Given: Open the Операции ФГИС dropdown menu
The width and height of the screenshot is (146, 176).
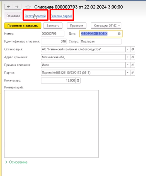Looking at the screenshot, I should (x=106, y=26).
